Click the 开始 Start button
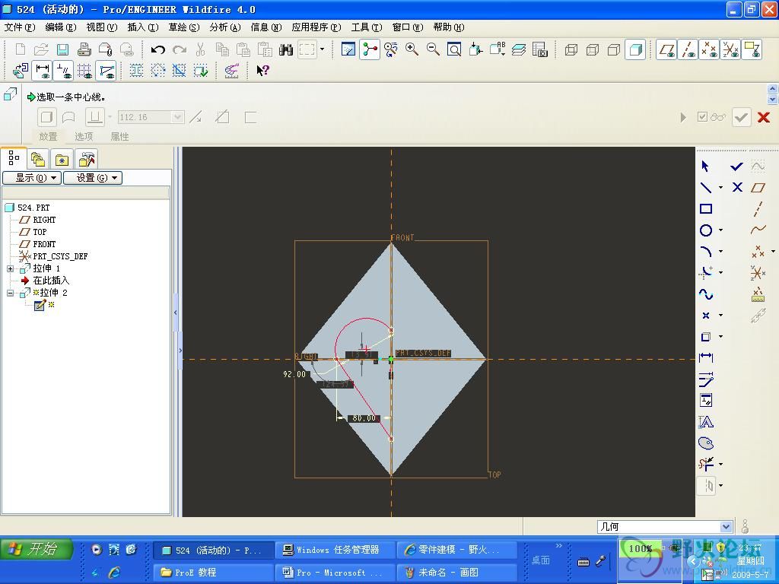 tap(37, 549)
